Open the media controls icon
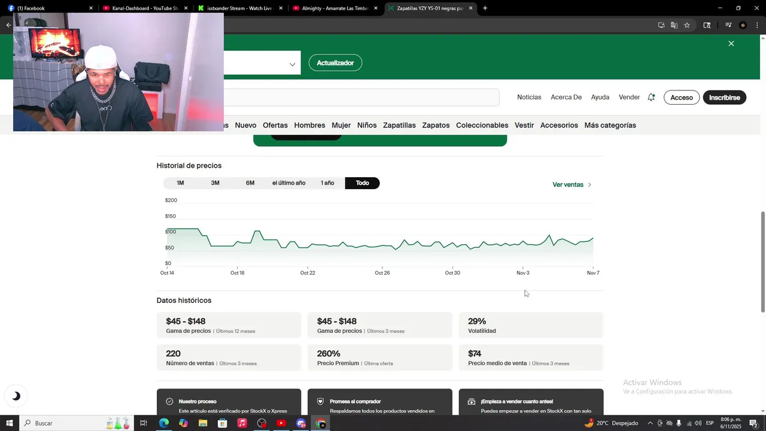Image resolution: width=766 pixels, height=431 pixels. [728, 25]
